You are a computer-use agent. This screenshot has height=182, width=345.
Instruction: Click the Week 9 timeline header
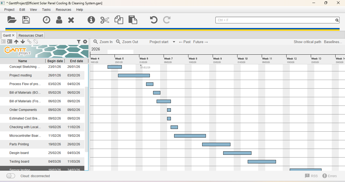(x=217, y=58)
